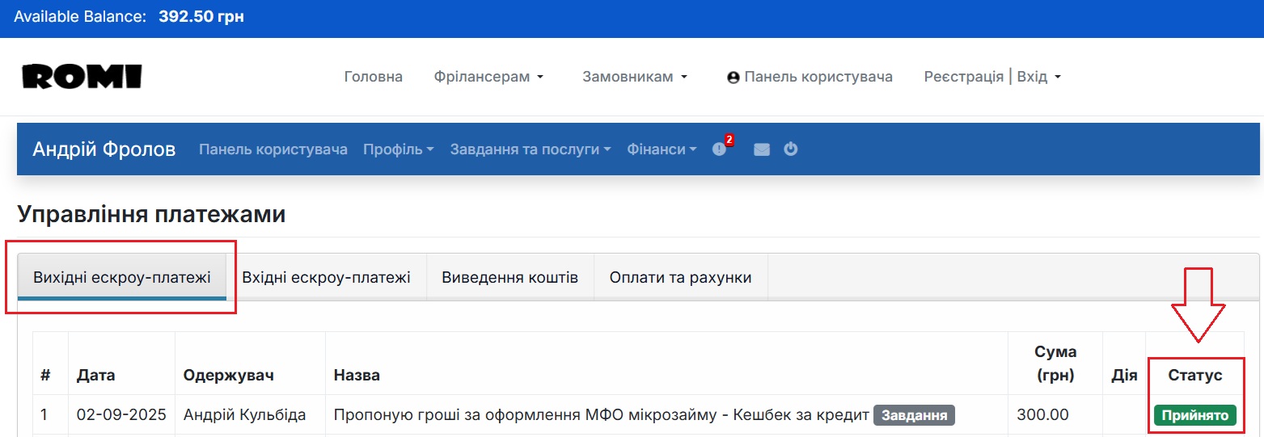Go to Головна page
Image resolution: width=1264 pixels, height=437 pixels.
373,77
